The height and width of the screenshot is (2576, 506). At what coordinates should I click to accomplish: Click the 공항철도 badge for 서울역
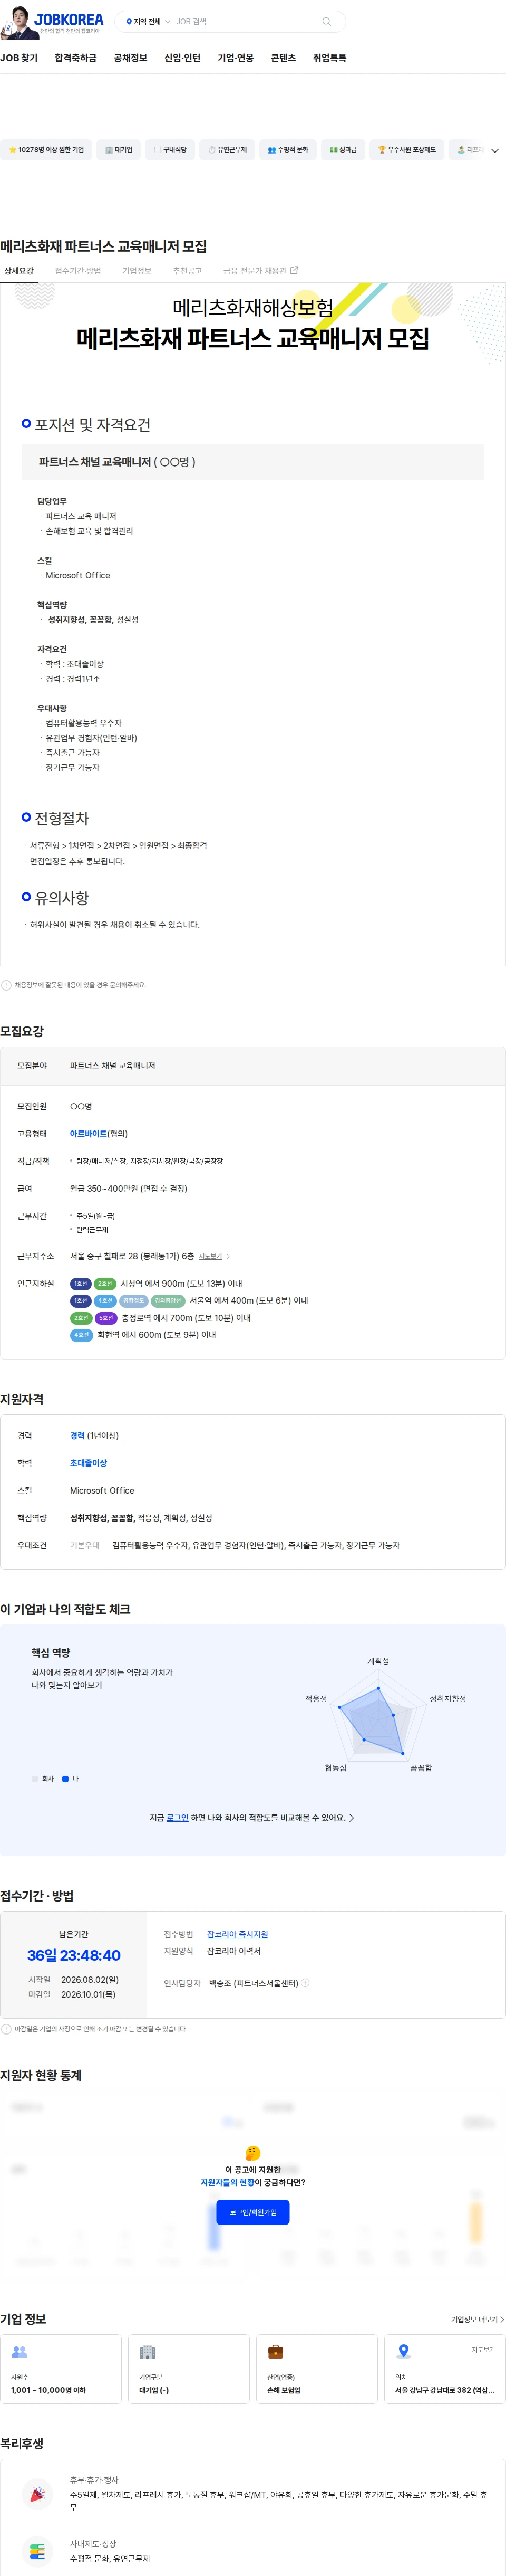(133, 1301)
